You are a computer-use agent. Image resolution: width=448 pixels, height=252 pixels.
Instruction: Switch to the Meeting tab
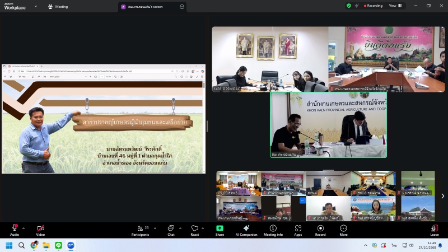click(x=58, y=7)
